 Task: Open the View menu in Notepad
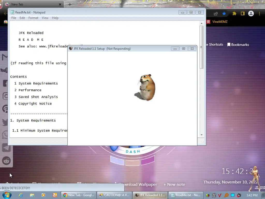(x=45, y=18)
